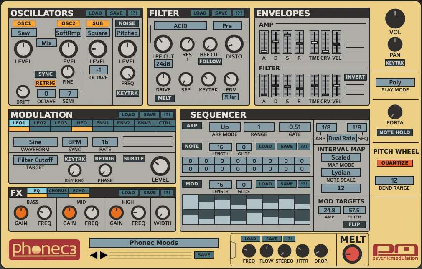Viewport: 422px width, 269px height.
Task: Click LOAD in the Oscillators header
Action: tap(95, 13)
